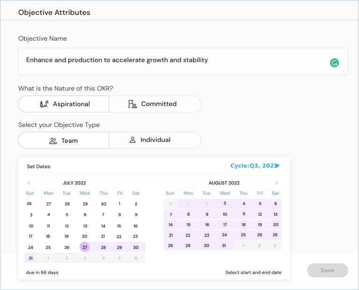Choose August 30 in the calendar
This screenshot has width=359, height=290.
click(x=206, y=245)
